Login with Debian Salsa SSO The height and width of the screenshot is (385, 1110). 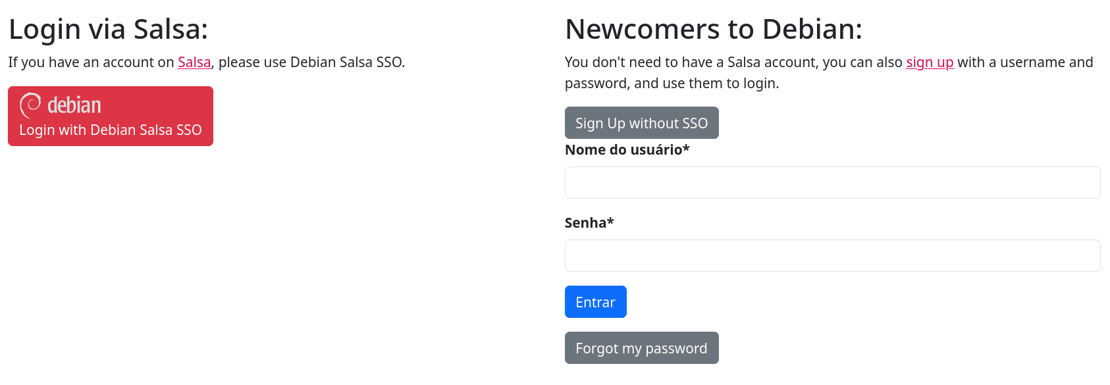[x=111, y=116]
